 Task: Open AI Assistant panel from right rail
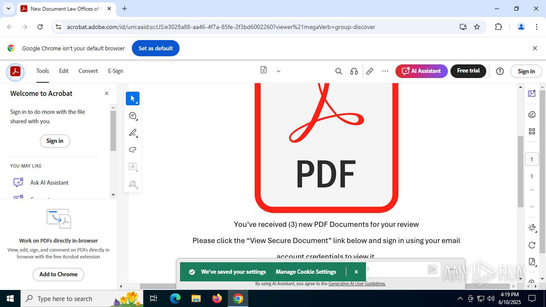point(531,94)
